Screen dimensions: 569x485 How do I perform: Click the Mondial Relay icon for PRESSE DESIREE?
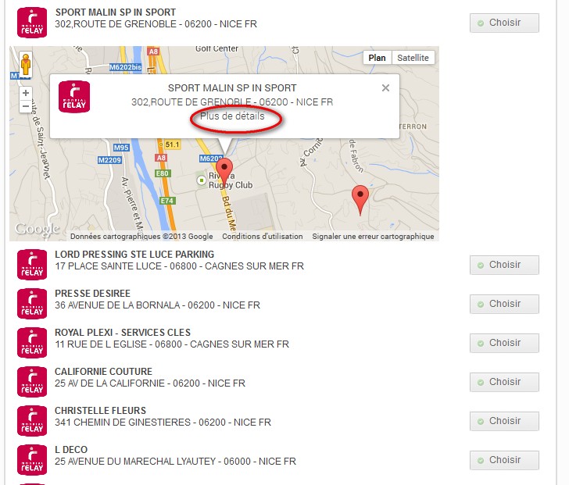point(32,304)
